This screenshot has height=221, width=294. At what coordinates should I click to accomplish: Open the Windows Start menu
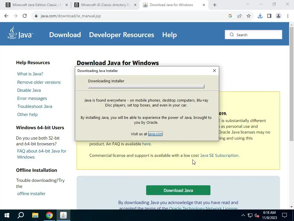(7, 215)
